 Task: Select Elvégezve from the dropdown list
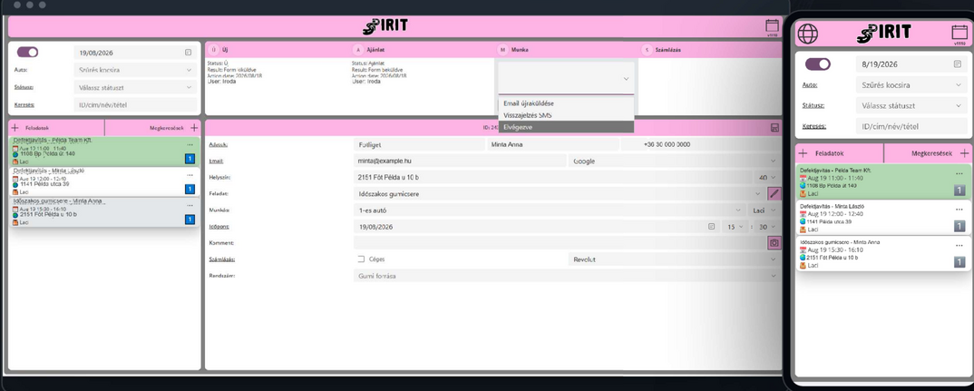566,127
